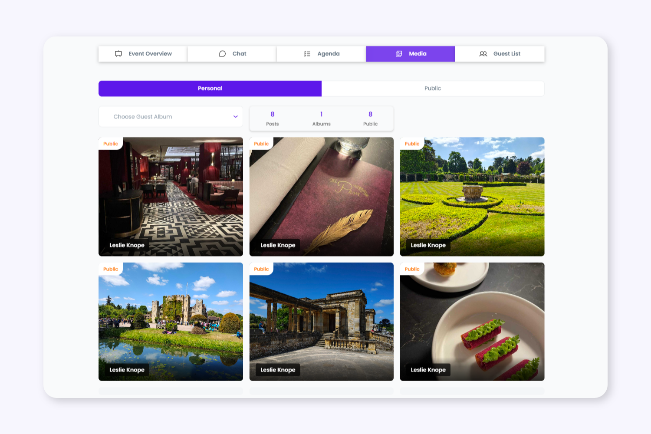This screenshot has width=651, height=434.
Task: Switch to the Personal media toggle
Action: 210,89
